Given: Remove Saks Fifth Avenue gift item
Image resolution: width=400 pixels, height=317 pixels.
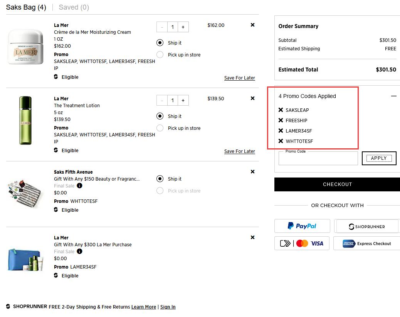Looking at the screenshot, I should [252, 172].
